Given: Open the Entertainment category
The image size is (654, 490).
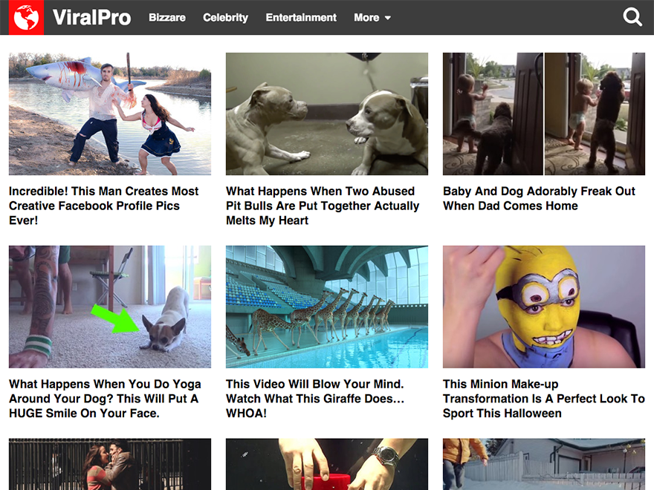Looking at the screenshot, I should [301, 18].
